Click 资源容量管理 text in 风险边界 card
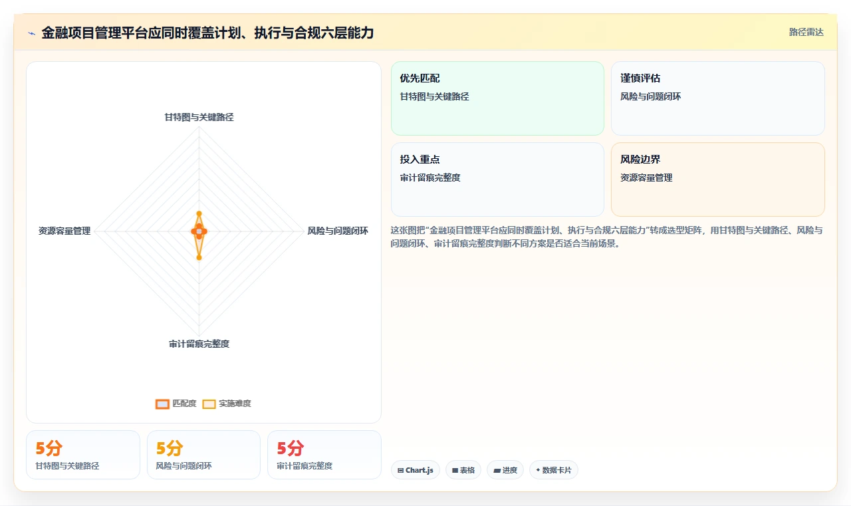This screenshot has width=851, height=506. (x=646, y=178)
